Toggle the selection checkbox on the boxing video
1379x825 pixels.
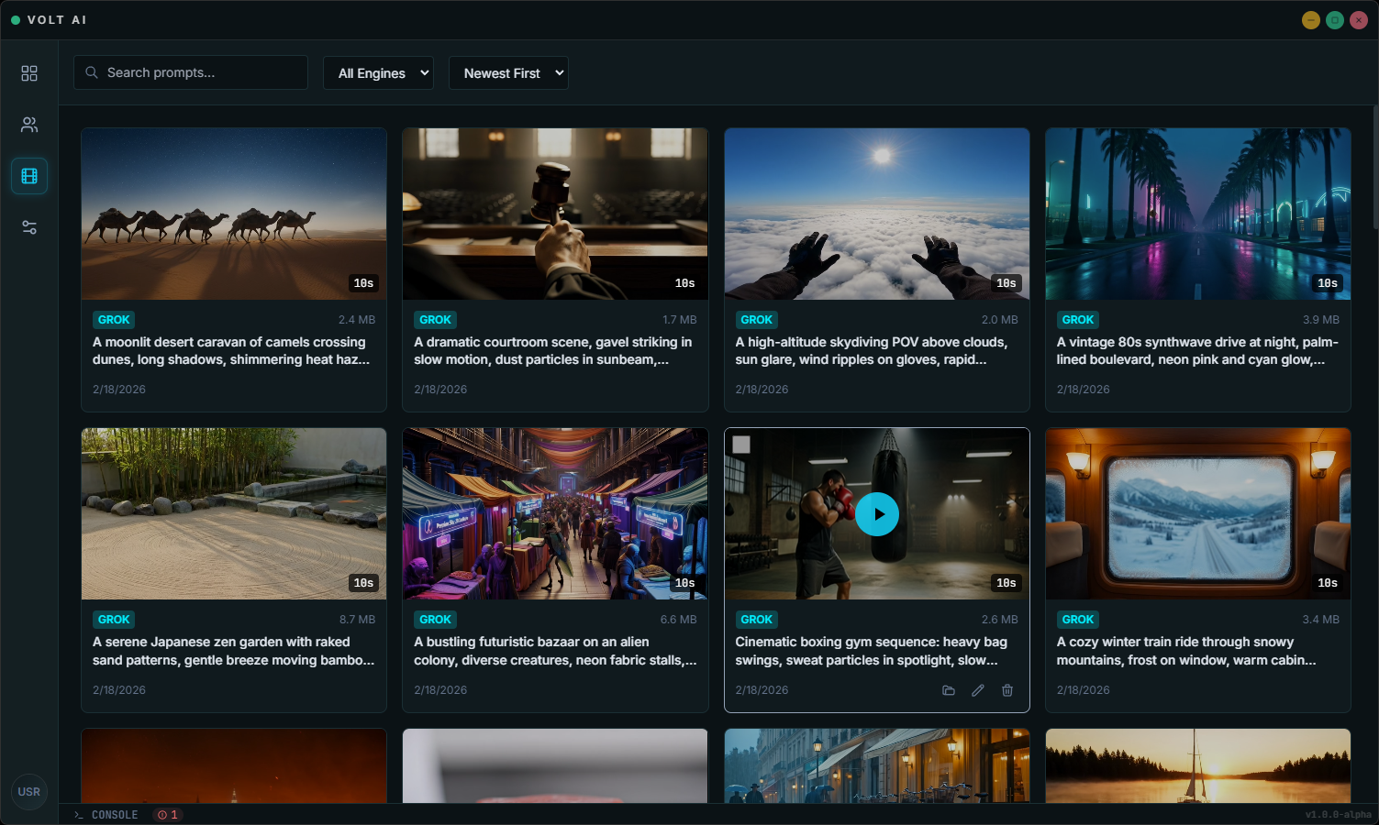click(742, 444)
